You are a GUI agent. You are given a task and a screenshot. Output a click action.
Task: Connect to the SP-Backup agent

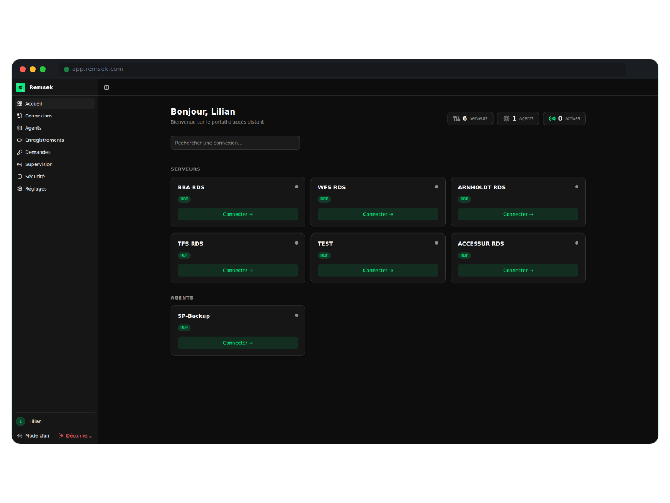coord(238,343)
